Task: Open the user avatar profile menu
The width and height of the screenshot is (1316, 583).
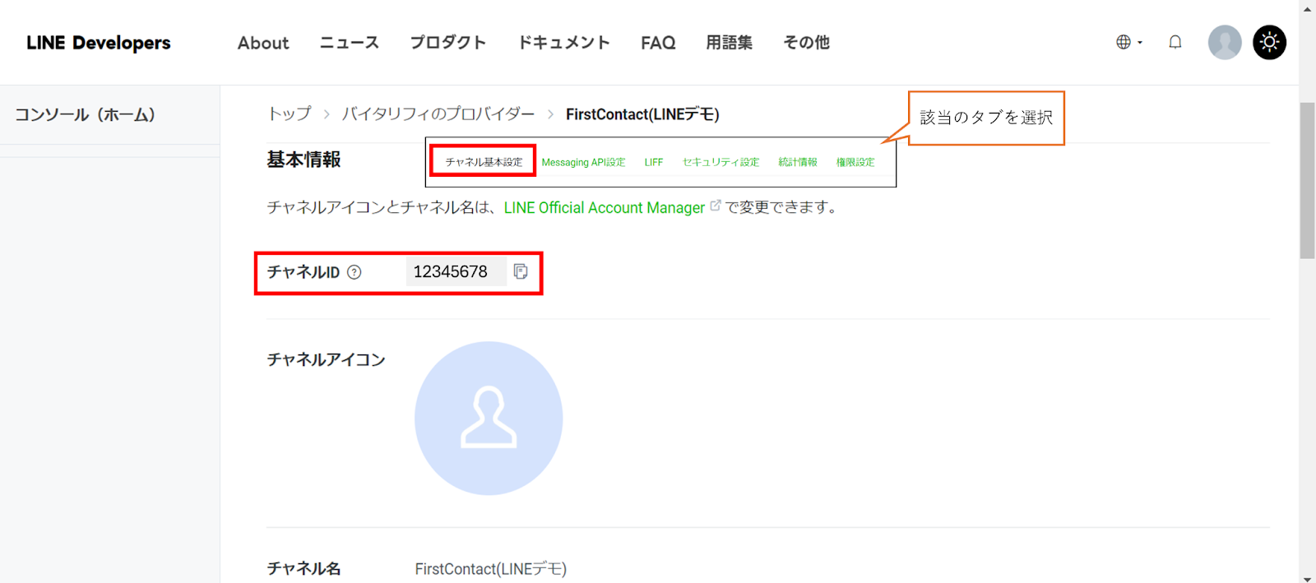Action: pos(1225,42)
